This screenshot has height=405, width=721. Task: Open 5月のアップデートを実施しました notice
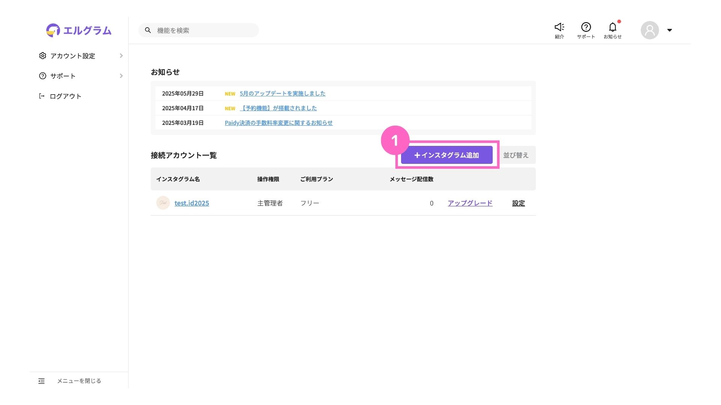tap(282, 94)
